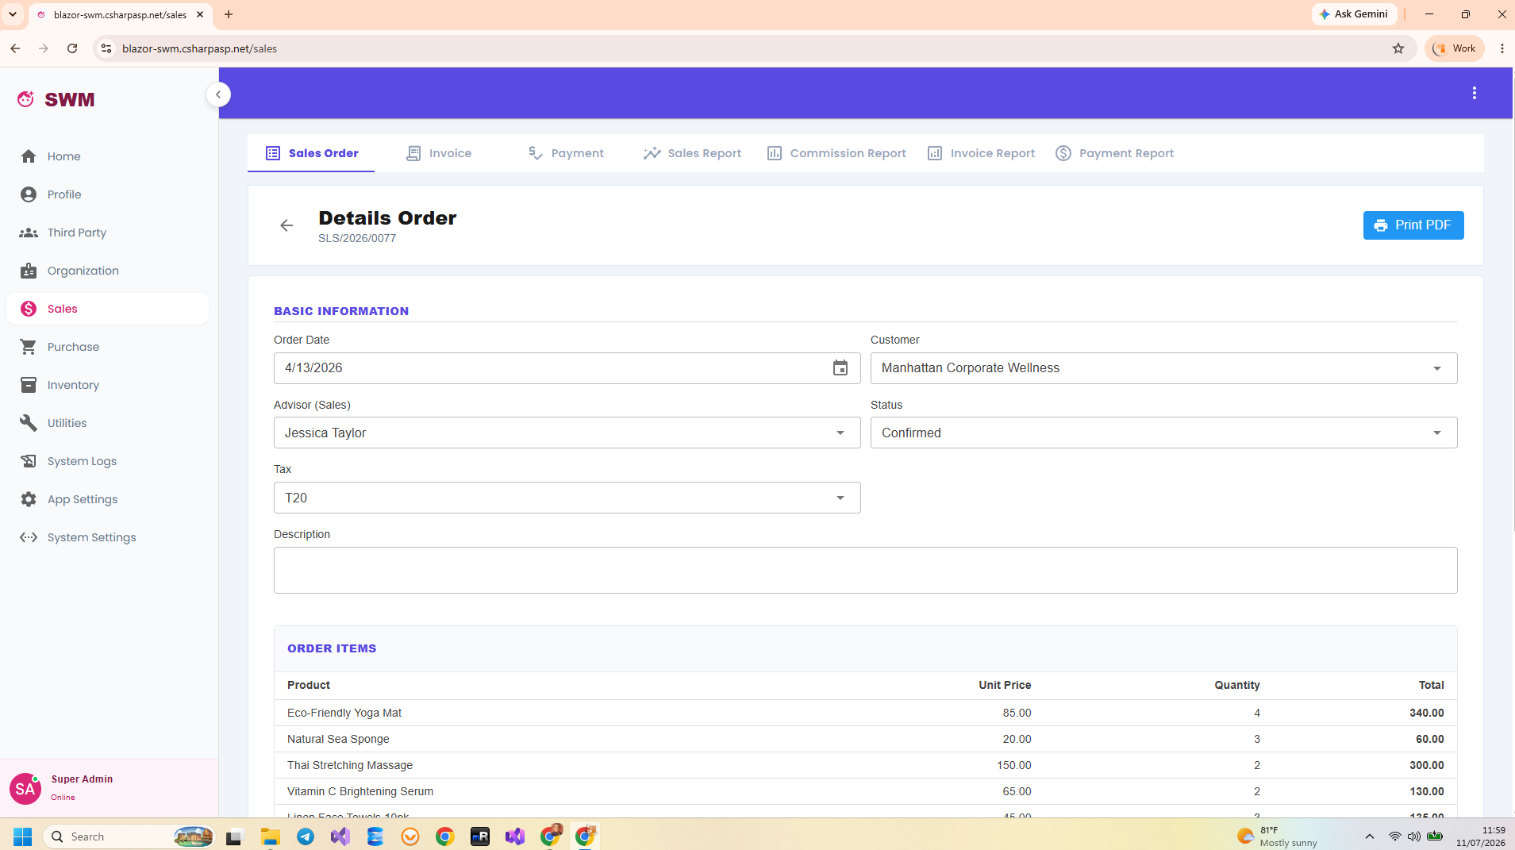This screenshot has width=1515, height=850.
Task: Click the Profile person icon
Action: (x=29, y=194)
